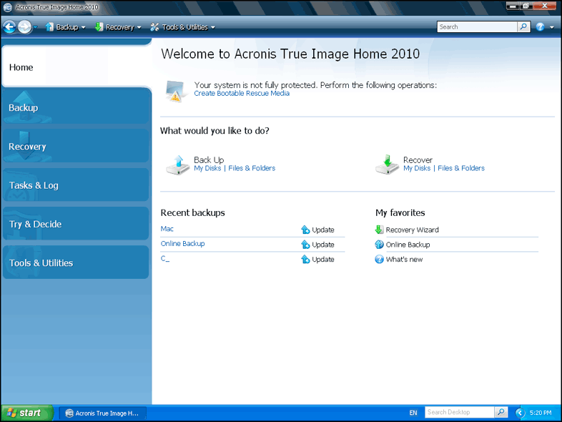This screenshot has height=422, width=562.
Task: Click the Update icon for Mac backup
Action: click(x=305, y=230)
